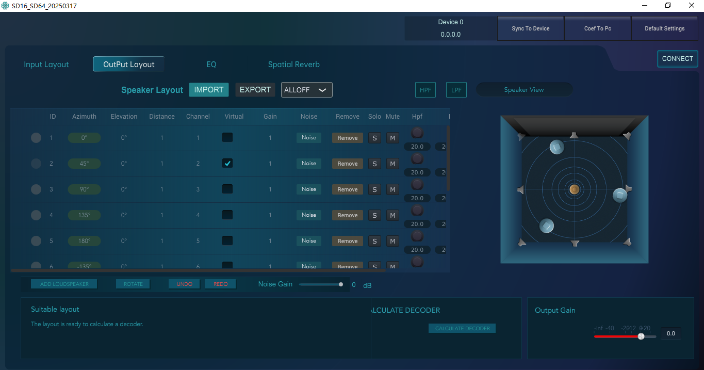Click the Noise Gain slider handle
704x370 pixels.
[x=341, y=284]
